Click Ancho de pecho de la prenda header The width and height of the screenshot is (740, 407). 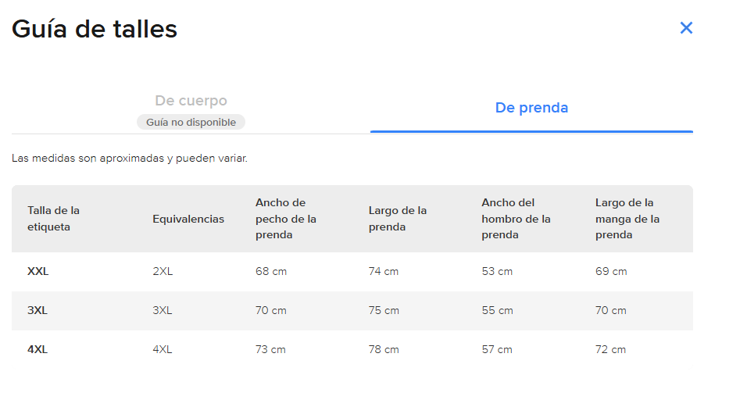[x=286, y=219]
